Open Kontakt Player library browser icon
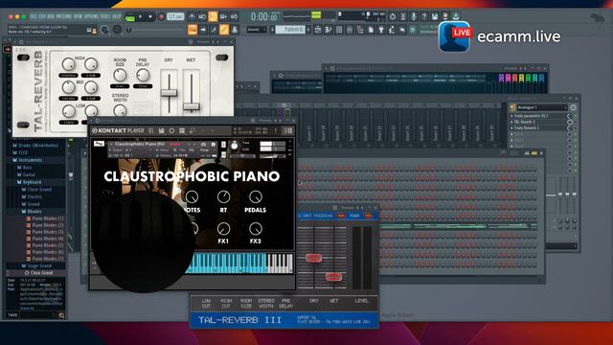613x345 pixels. (x=151, y=130)
